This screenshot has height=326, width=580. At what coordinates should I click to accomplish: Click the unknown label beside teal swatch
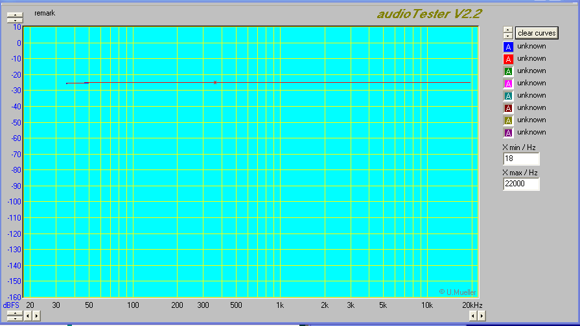pyautogui.click(x=531, y=95)
